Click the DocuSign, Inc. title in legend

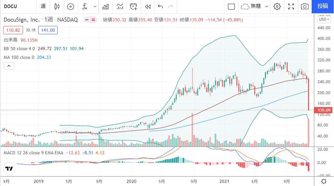coord(21,20)
